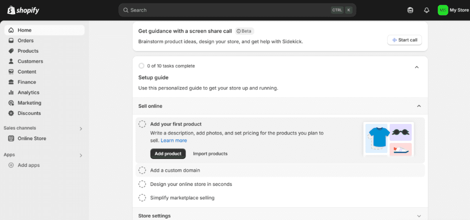Open the Sidekick assistant icon
The height and width of the screenshot is (220, 470).
click(x=410, y=10)
